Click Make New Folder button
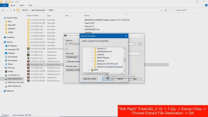The width and height of the screenshot is (208, 117). [x=90, y=79]
